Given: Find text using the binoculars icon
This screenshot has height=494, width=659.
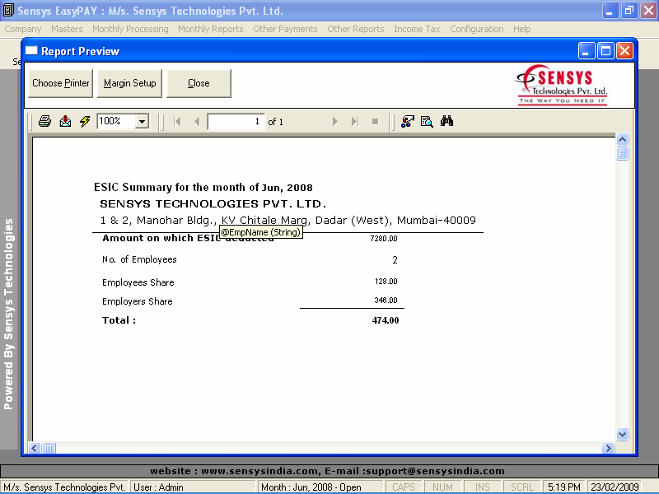Looking at the screenshot, I should point(446,121).
